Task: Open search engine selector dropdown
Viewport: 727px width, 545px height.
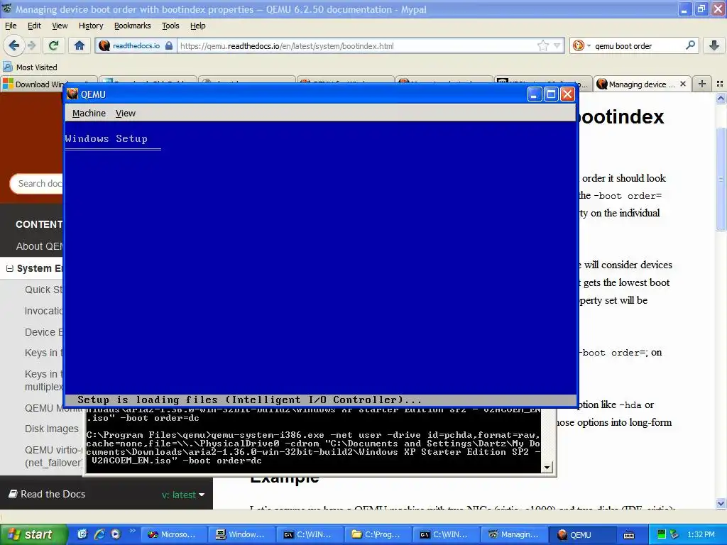Action: [589, 46]
